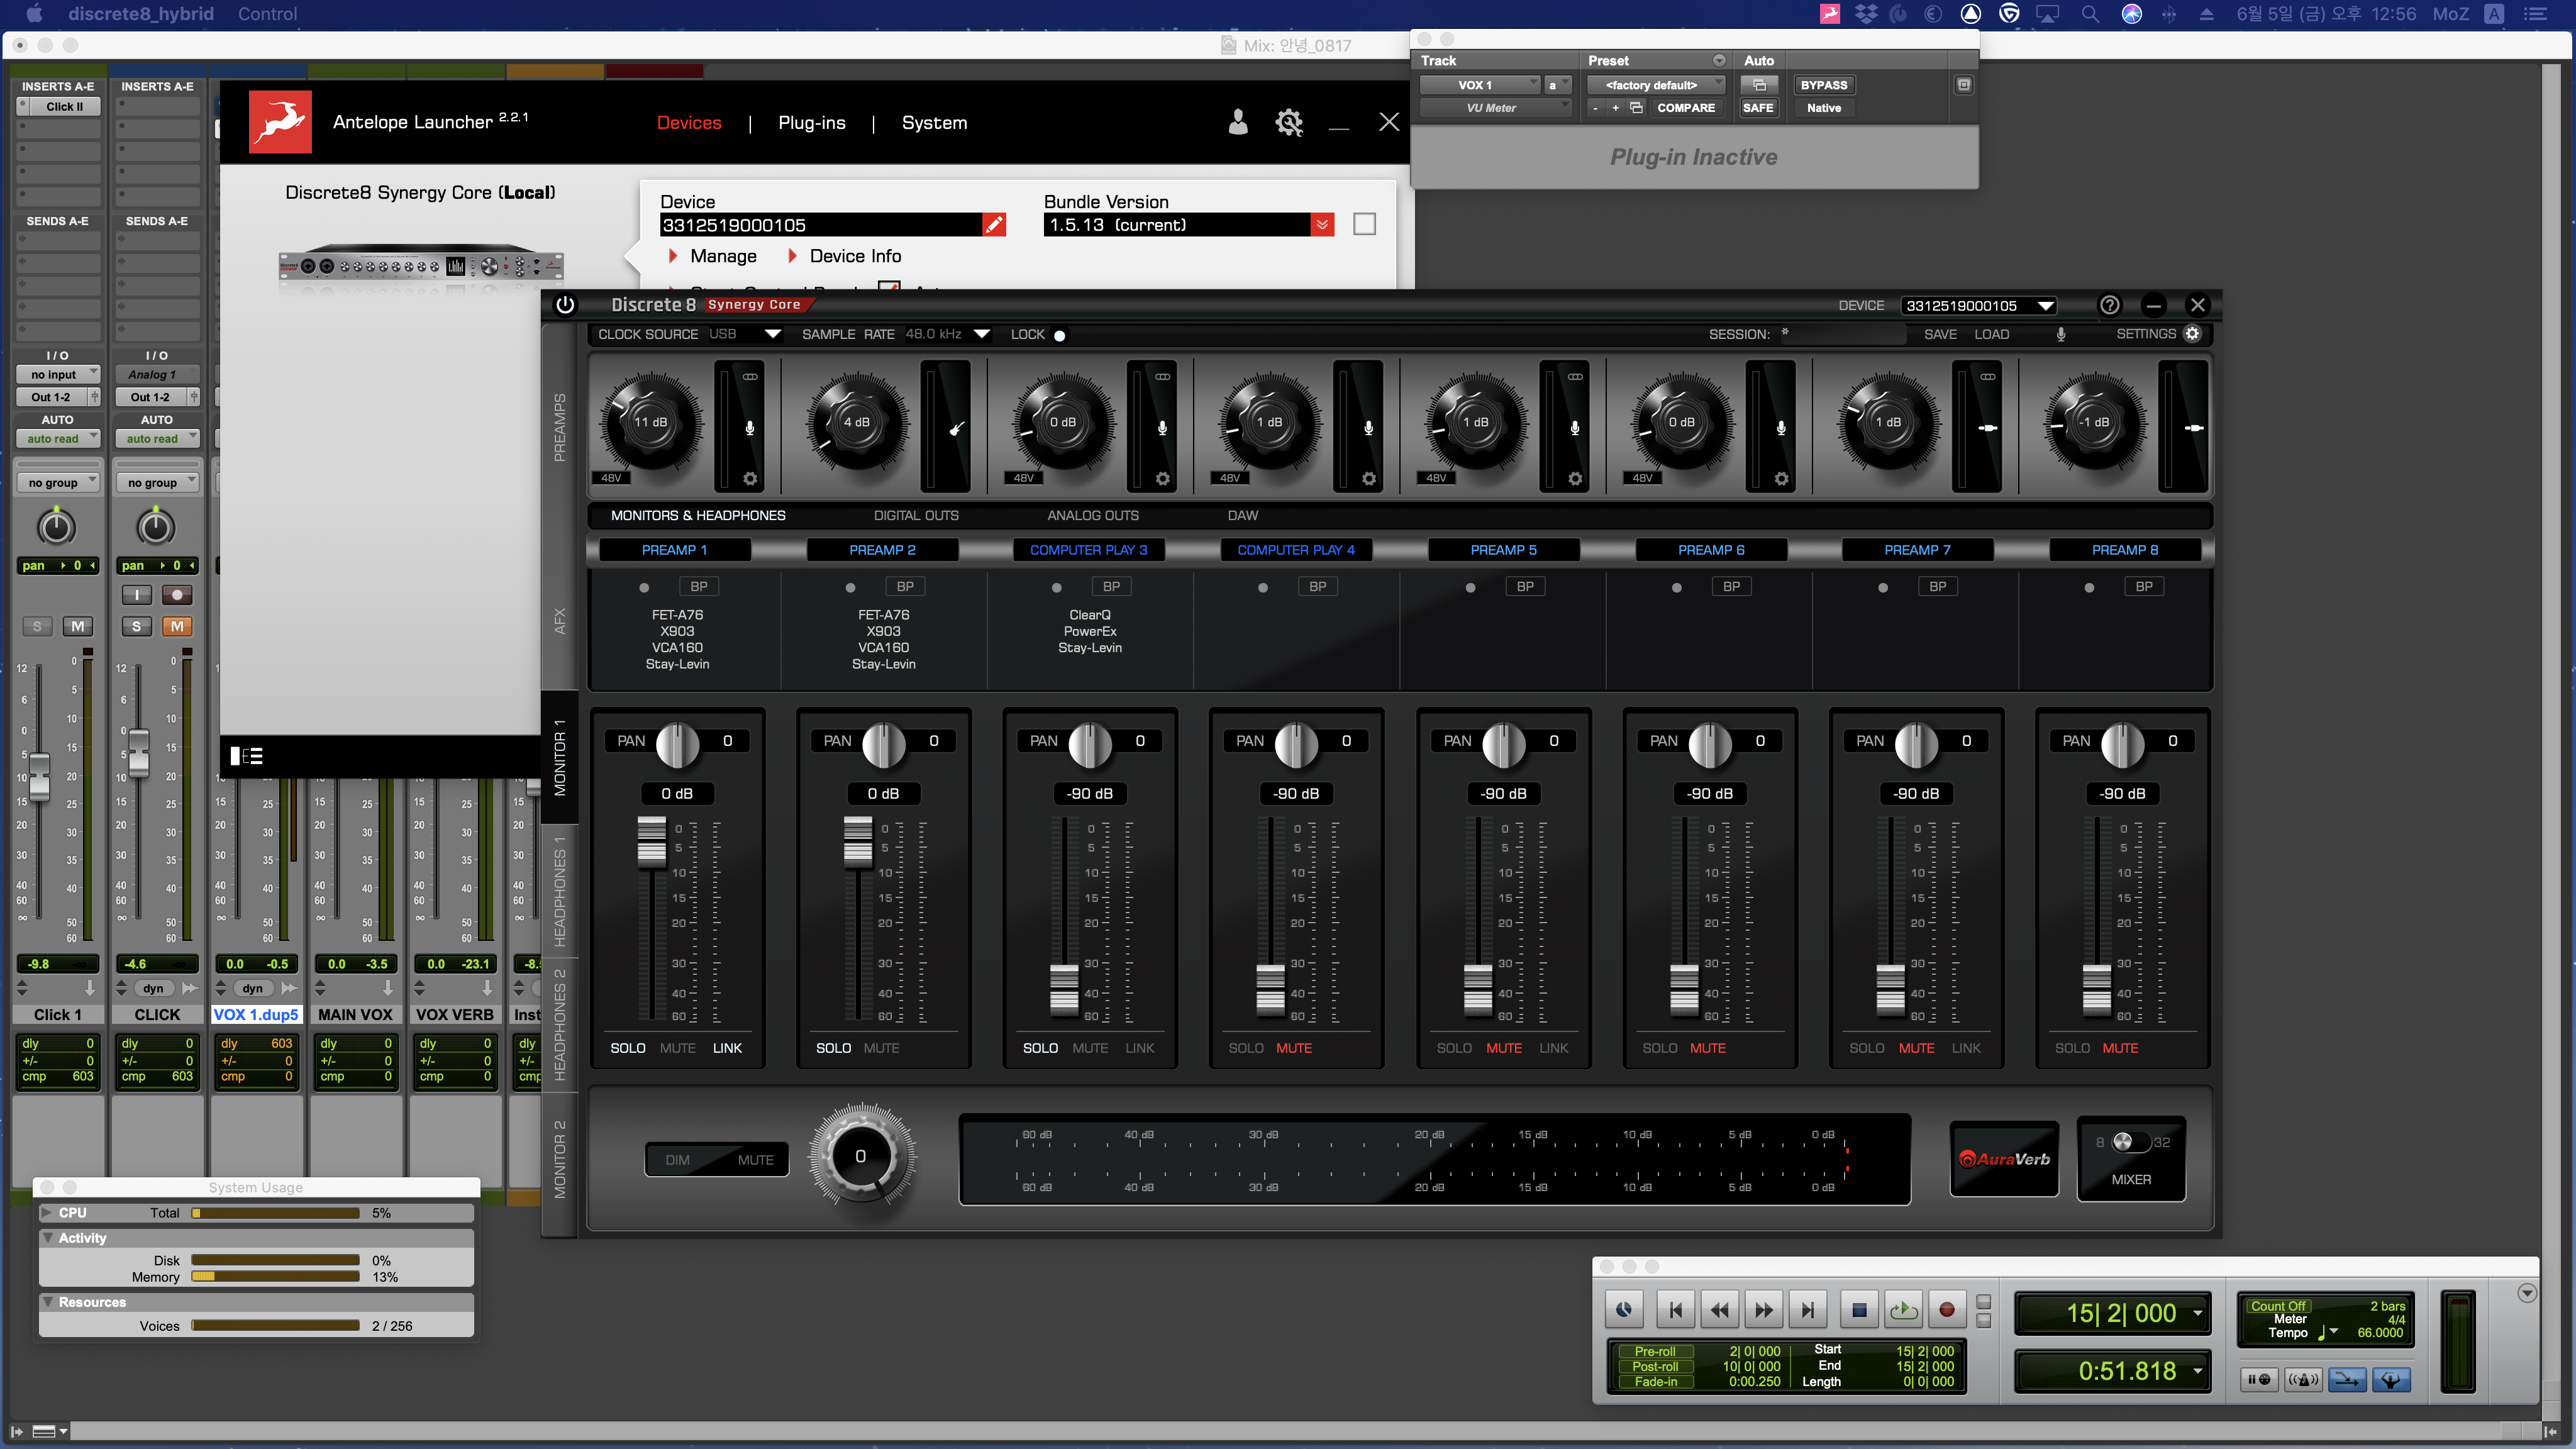Select the ANALOG OUTS tab
2576x1449 pixels.
[x=1093, y=515]
